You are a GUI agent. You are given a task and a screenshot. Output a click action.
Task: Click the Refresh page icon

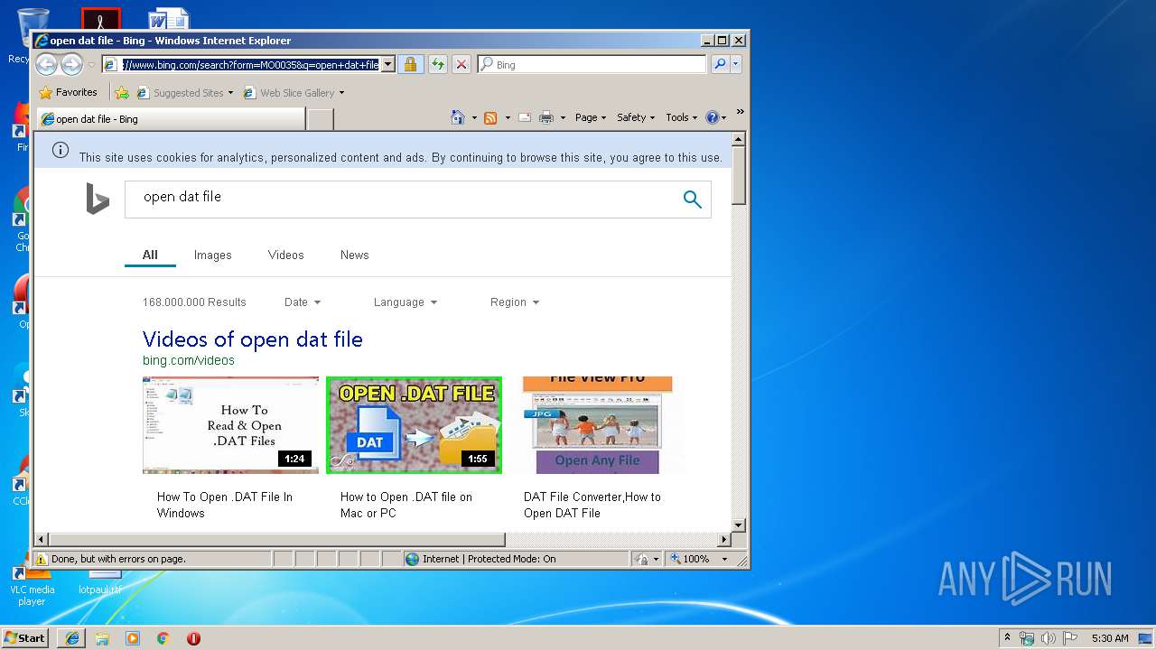437,64
